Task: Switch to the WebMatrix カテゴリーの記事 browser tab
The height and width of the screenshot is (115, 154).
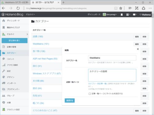Action: click(15, 2)
